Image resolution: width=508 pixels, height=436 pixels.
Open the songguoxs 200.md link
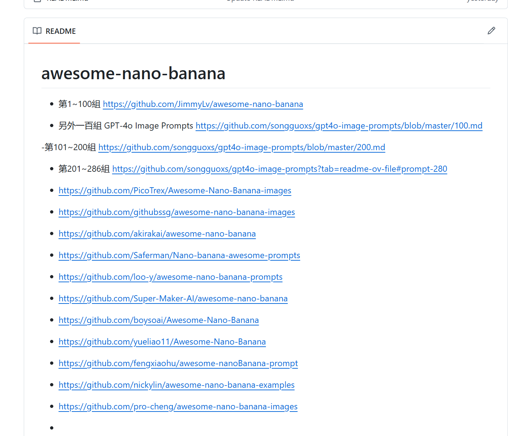click(x=241, y=148)
